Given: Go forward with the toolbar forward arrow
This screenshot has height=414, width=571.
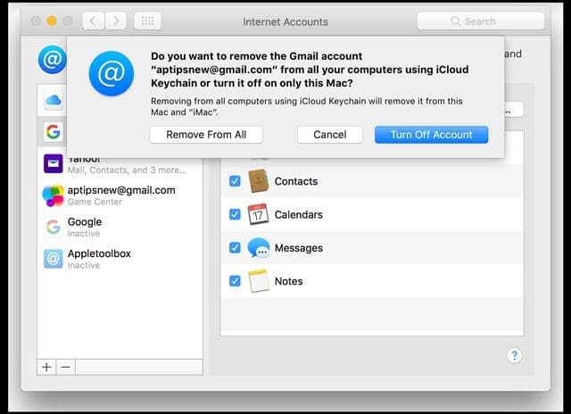Looking at the screenshot, I should tap(116, 21).
